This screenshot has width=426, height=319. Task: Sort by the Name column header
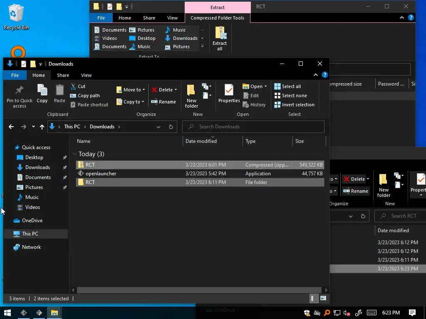tap(128, 141)
